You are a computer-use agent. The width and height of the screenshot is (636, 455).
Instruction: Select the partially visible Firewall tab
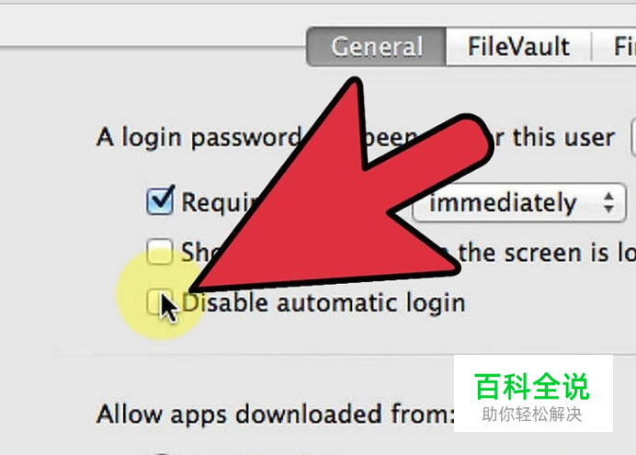click(615, 47)
